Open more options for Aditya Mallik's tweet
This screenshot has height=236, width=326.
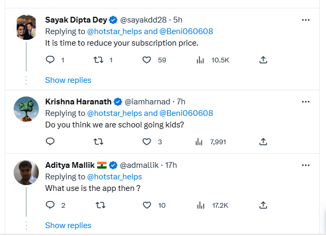[306, 165]
